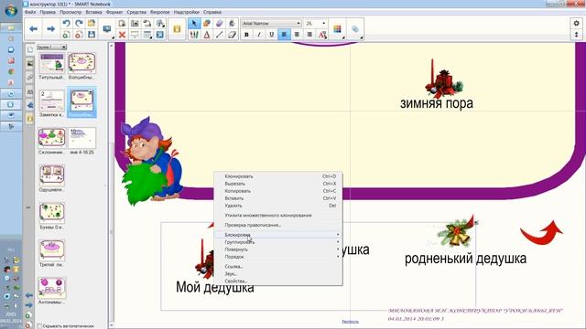
Task: Click the Redo icon in toolbar
Action: pos(79,23)
